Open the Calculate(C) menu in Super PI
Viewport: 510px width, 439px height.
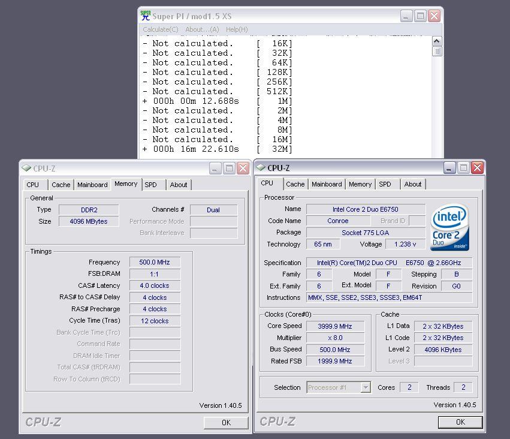[x=161, y=29]
